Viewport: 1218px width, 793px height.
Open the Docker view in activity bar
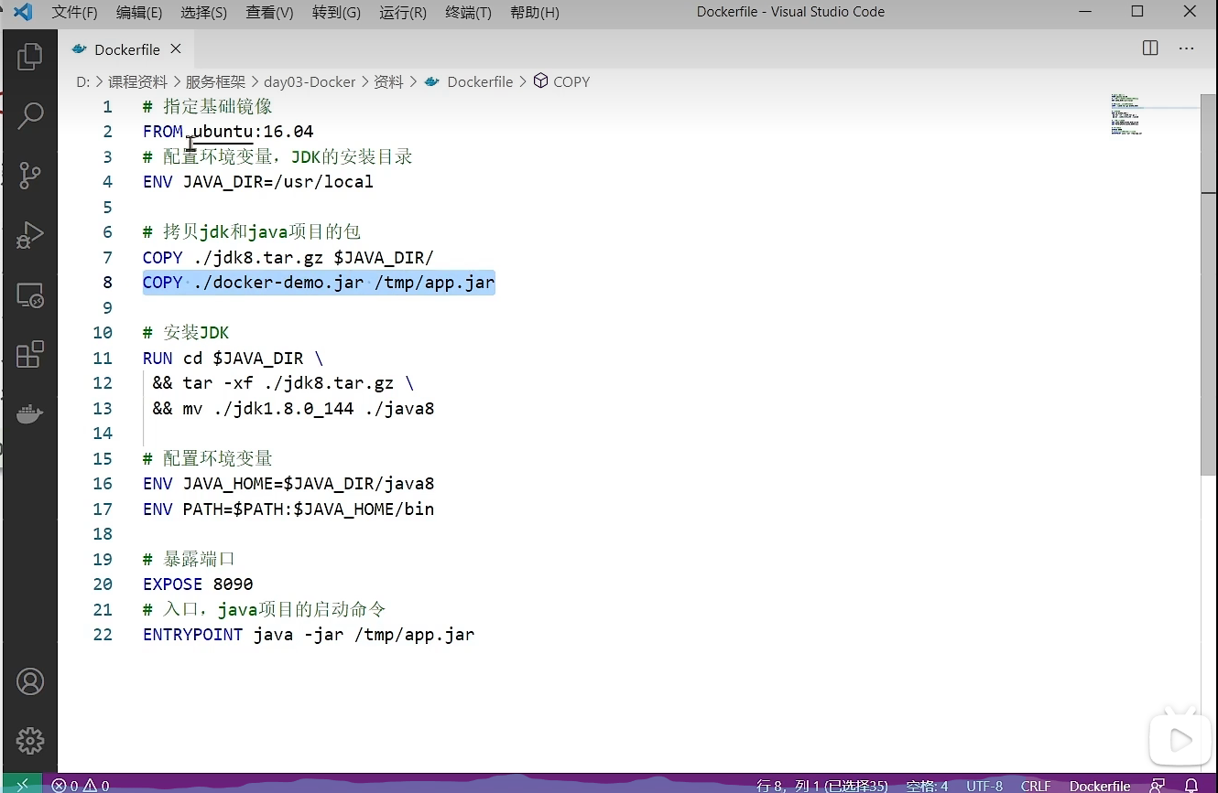[x=29, y=413]
